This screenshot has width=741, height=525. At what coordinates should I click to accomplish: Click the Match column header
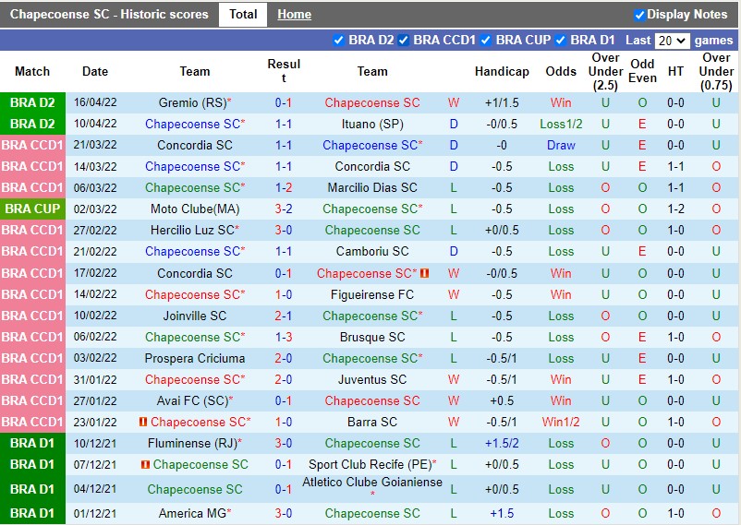pos(32,72)
